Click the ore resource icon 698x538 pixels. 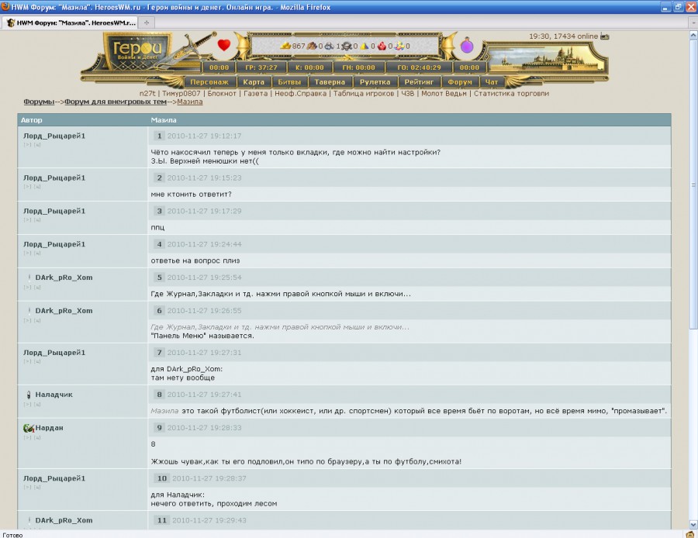coord(330,46)
